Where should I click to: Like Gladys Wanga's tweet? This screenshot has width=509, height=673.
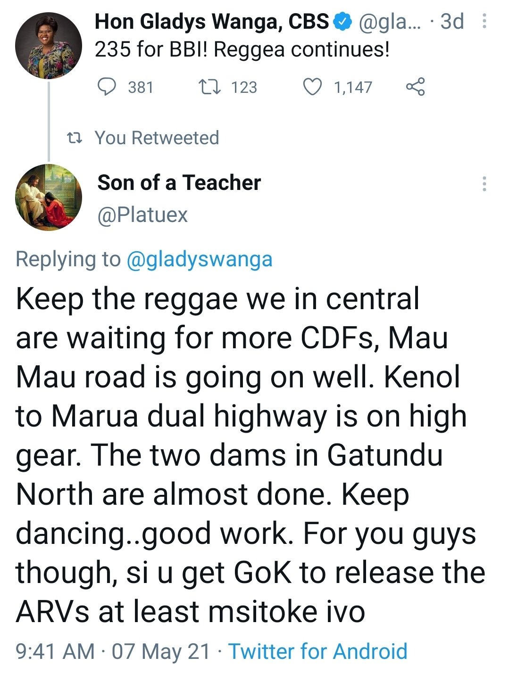[x=312, y=87]
